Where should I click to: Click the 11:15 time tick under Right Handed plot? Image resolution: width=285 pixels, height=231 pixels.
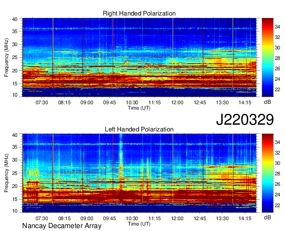click(x=155, y=103)
